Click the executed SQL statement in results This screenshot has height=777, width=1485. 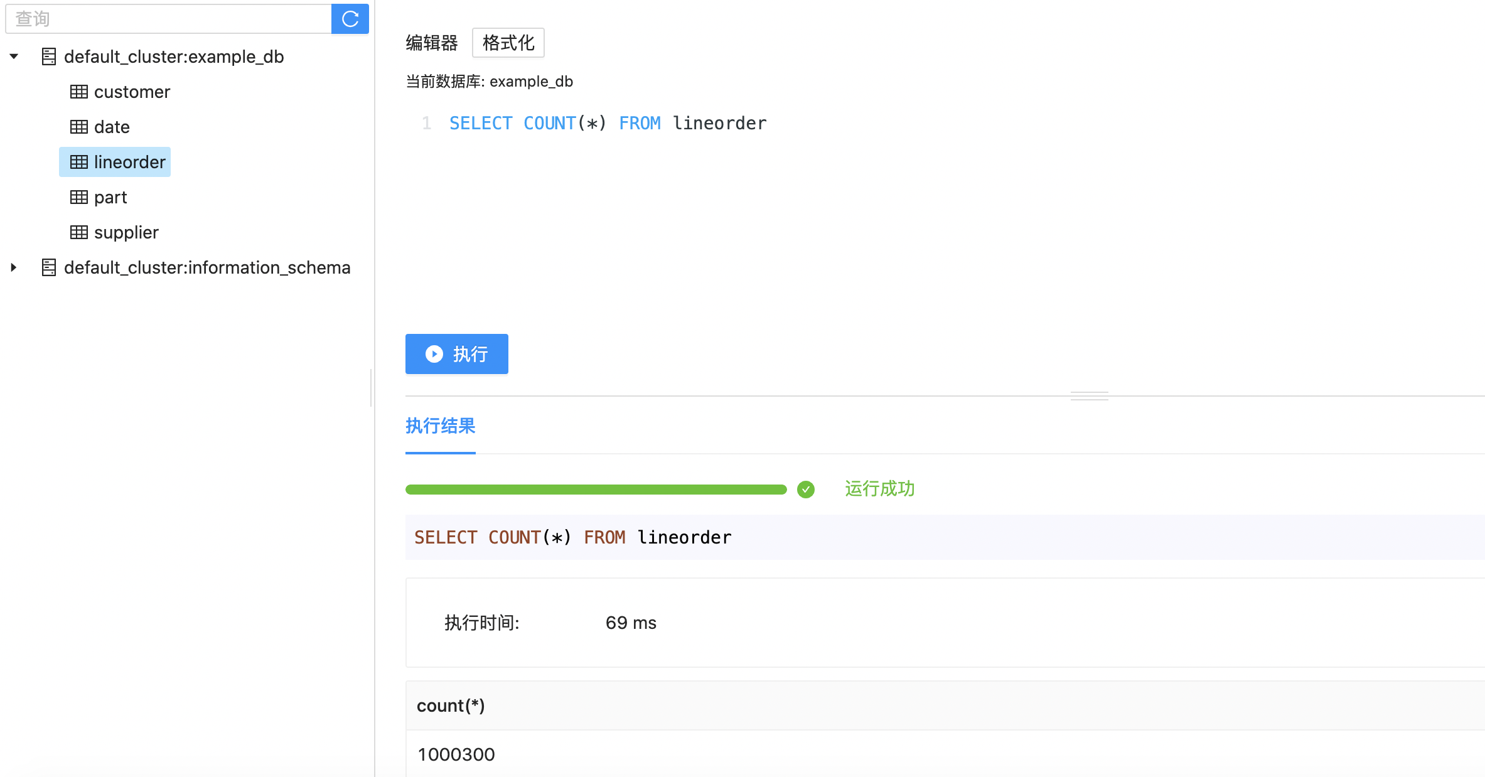click(x=572, y=537)
